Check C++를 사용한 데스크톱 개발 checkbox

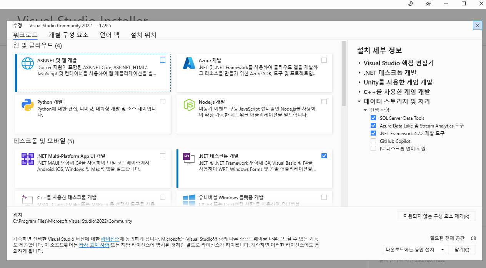[x=163, y=197]
